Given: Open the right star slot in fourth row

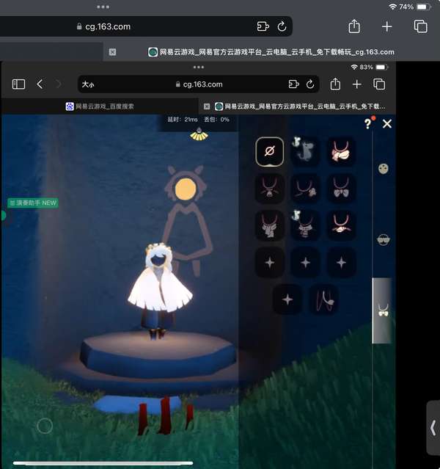Looking at the screenshot, I should pos(341,263).
